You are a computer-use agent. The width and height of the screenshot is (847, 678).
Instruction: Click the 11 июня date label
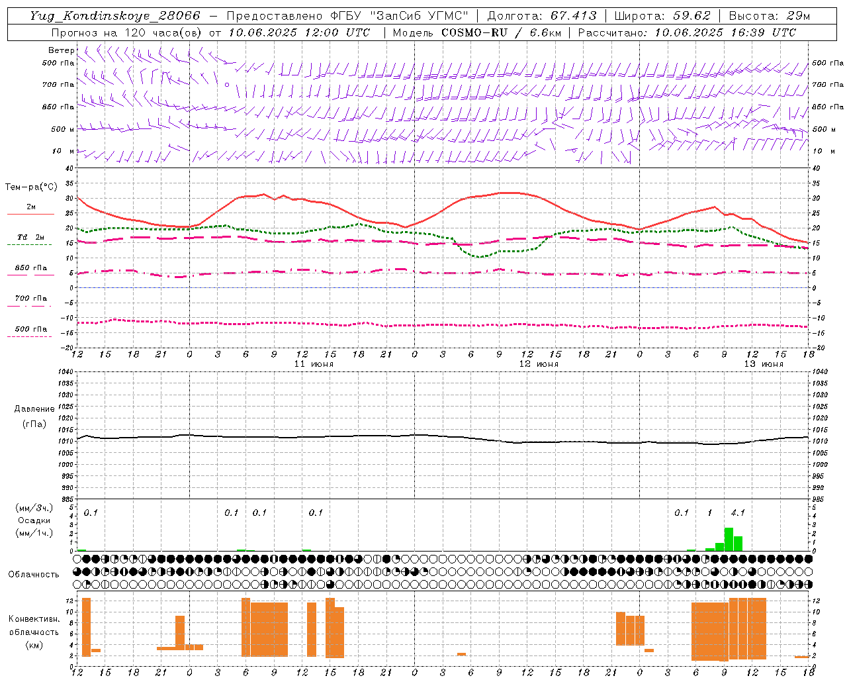tap(314, 364)
